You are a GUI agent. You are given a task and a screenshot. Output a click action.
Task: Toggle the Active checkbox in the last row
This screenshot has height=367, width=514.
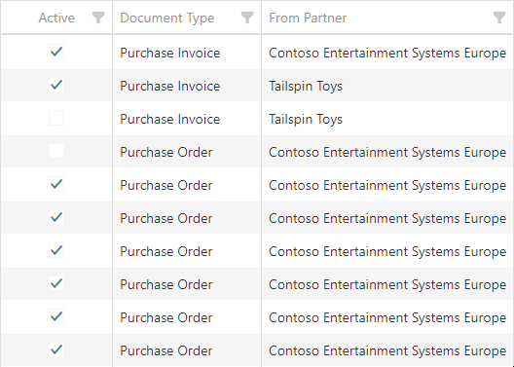(56, 349)
